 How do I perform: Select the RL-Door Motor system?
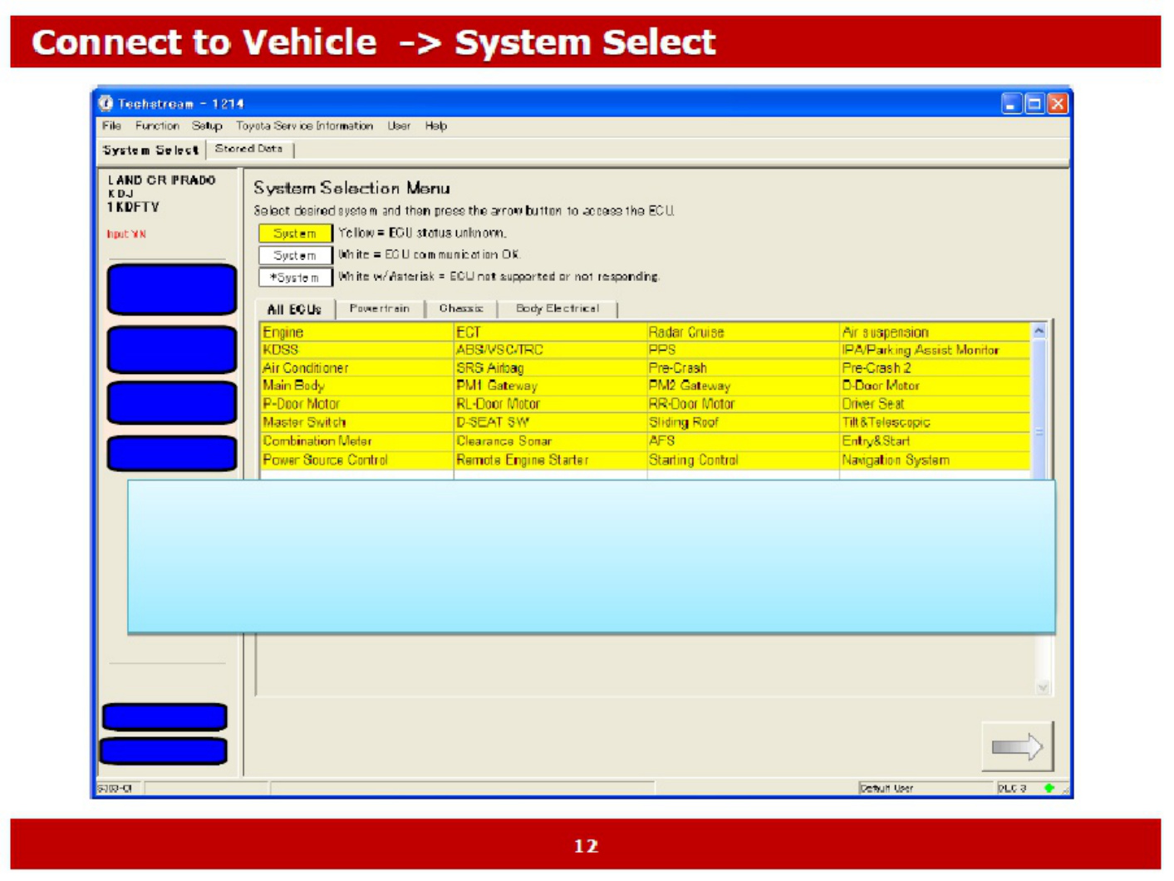(x=550, y=404)
